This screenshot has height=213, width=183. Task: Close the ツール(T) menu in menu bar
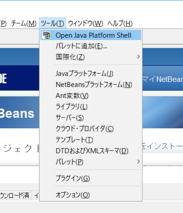[x=52, y=23]
